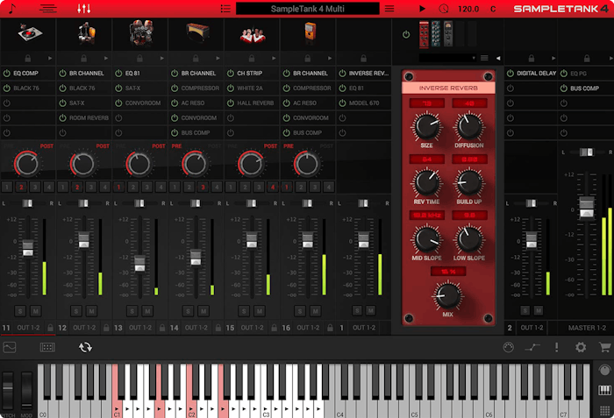The width and height of the screenshot is (614, 418).
Task: Select INVERSE REV... effect slot
Action: point(368,74)
